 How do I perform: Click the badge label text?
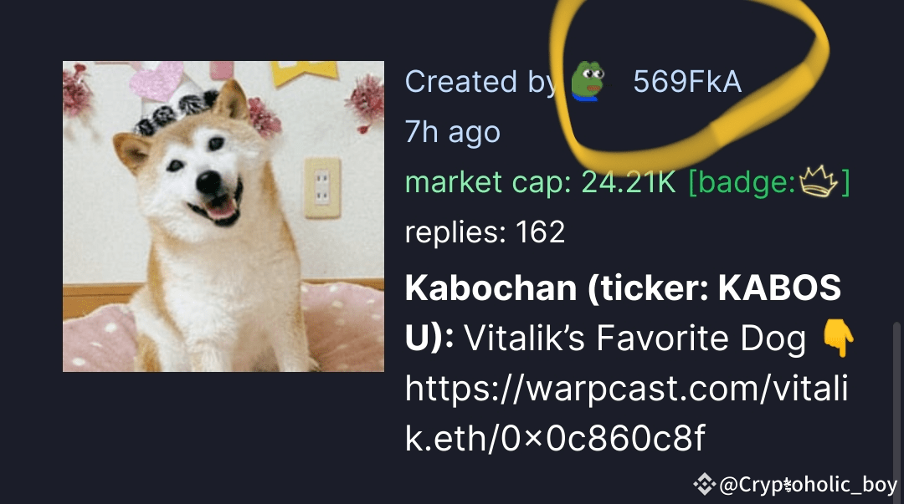point(742,183)
